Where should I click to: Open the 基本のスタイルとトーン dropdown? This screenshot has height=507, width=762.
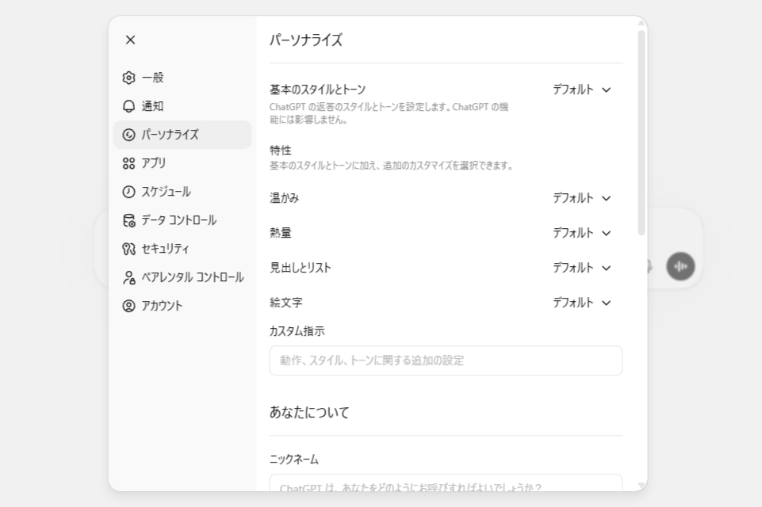click(x=583, y=90)
